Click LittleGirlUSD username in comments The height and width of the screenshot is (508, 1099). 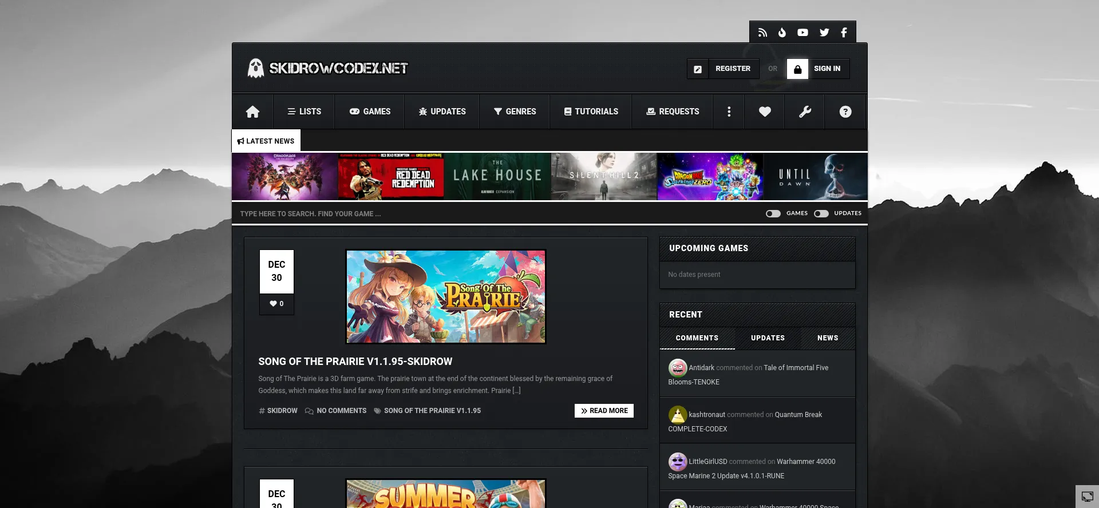[708, 462]
